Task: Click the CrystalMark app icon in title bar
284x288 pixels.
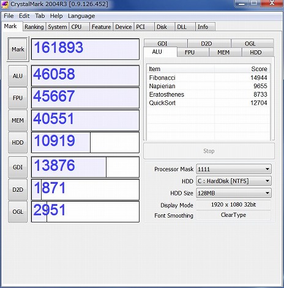Action: 4,4
